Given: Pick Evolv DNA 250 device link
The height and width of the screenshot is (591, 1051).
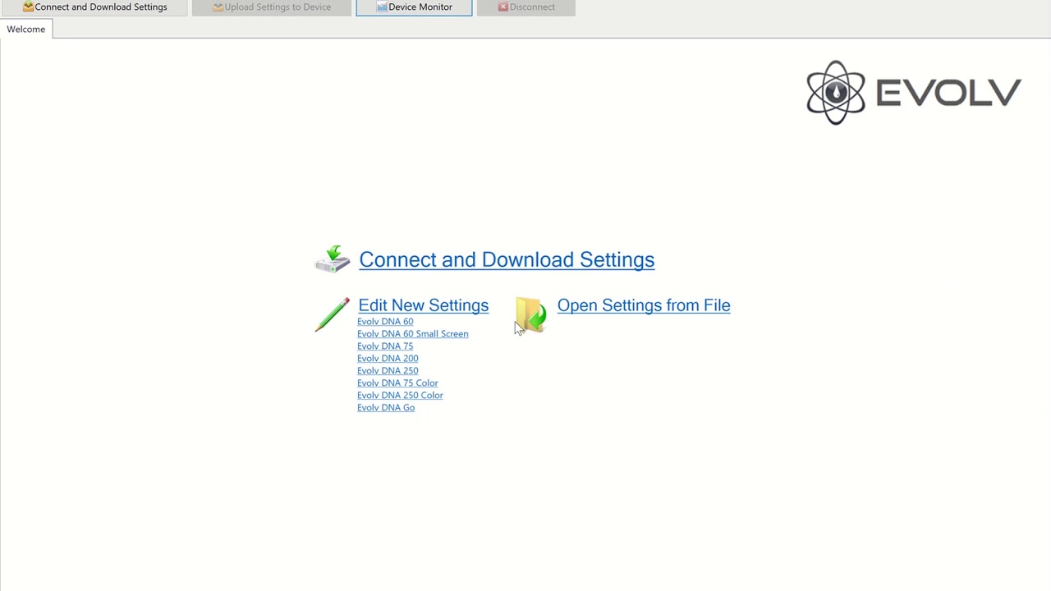Looking at the screenshot, I should [388, 371].
